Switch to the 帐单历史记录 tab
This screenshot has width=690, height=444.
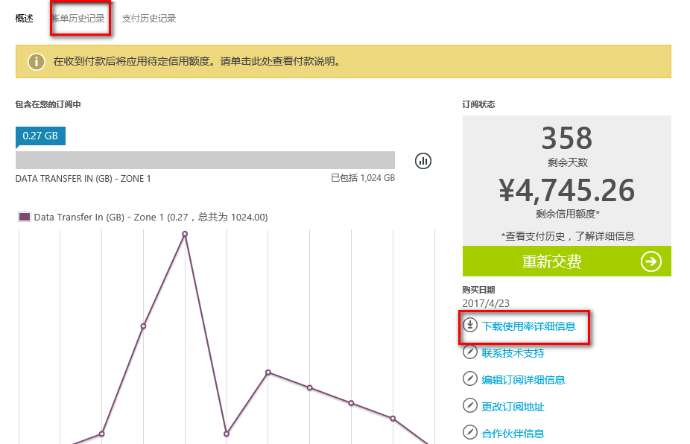click(79, 19)
